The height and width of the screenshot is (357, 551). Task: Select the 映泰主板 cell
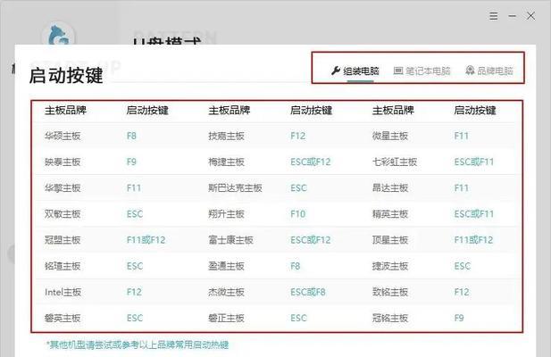[x=63, y=162]
